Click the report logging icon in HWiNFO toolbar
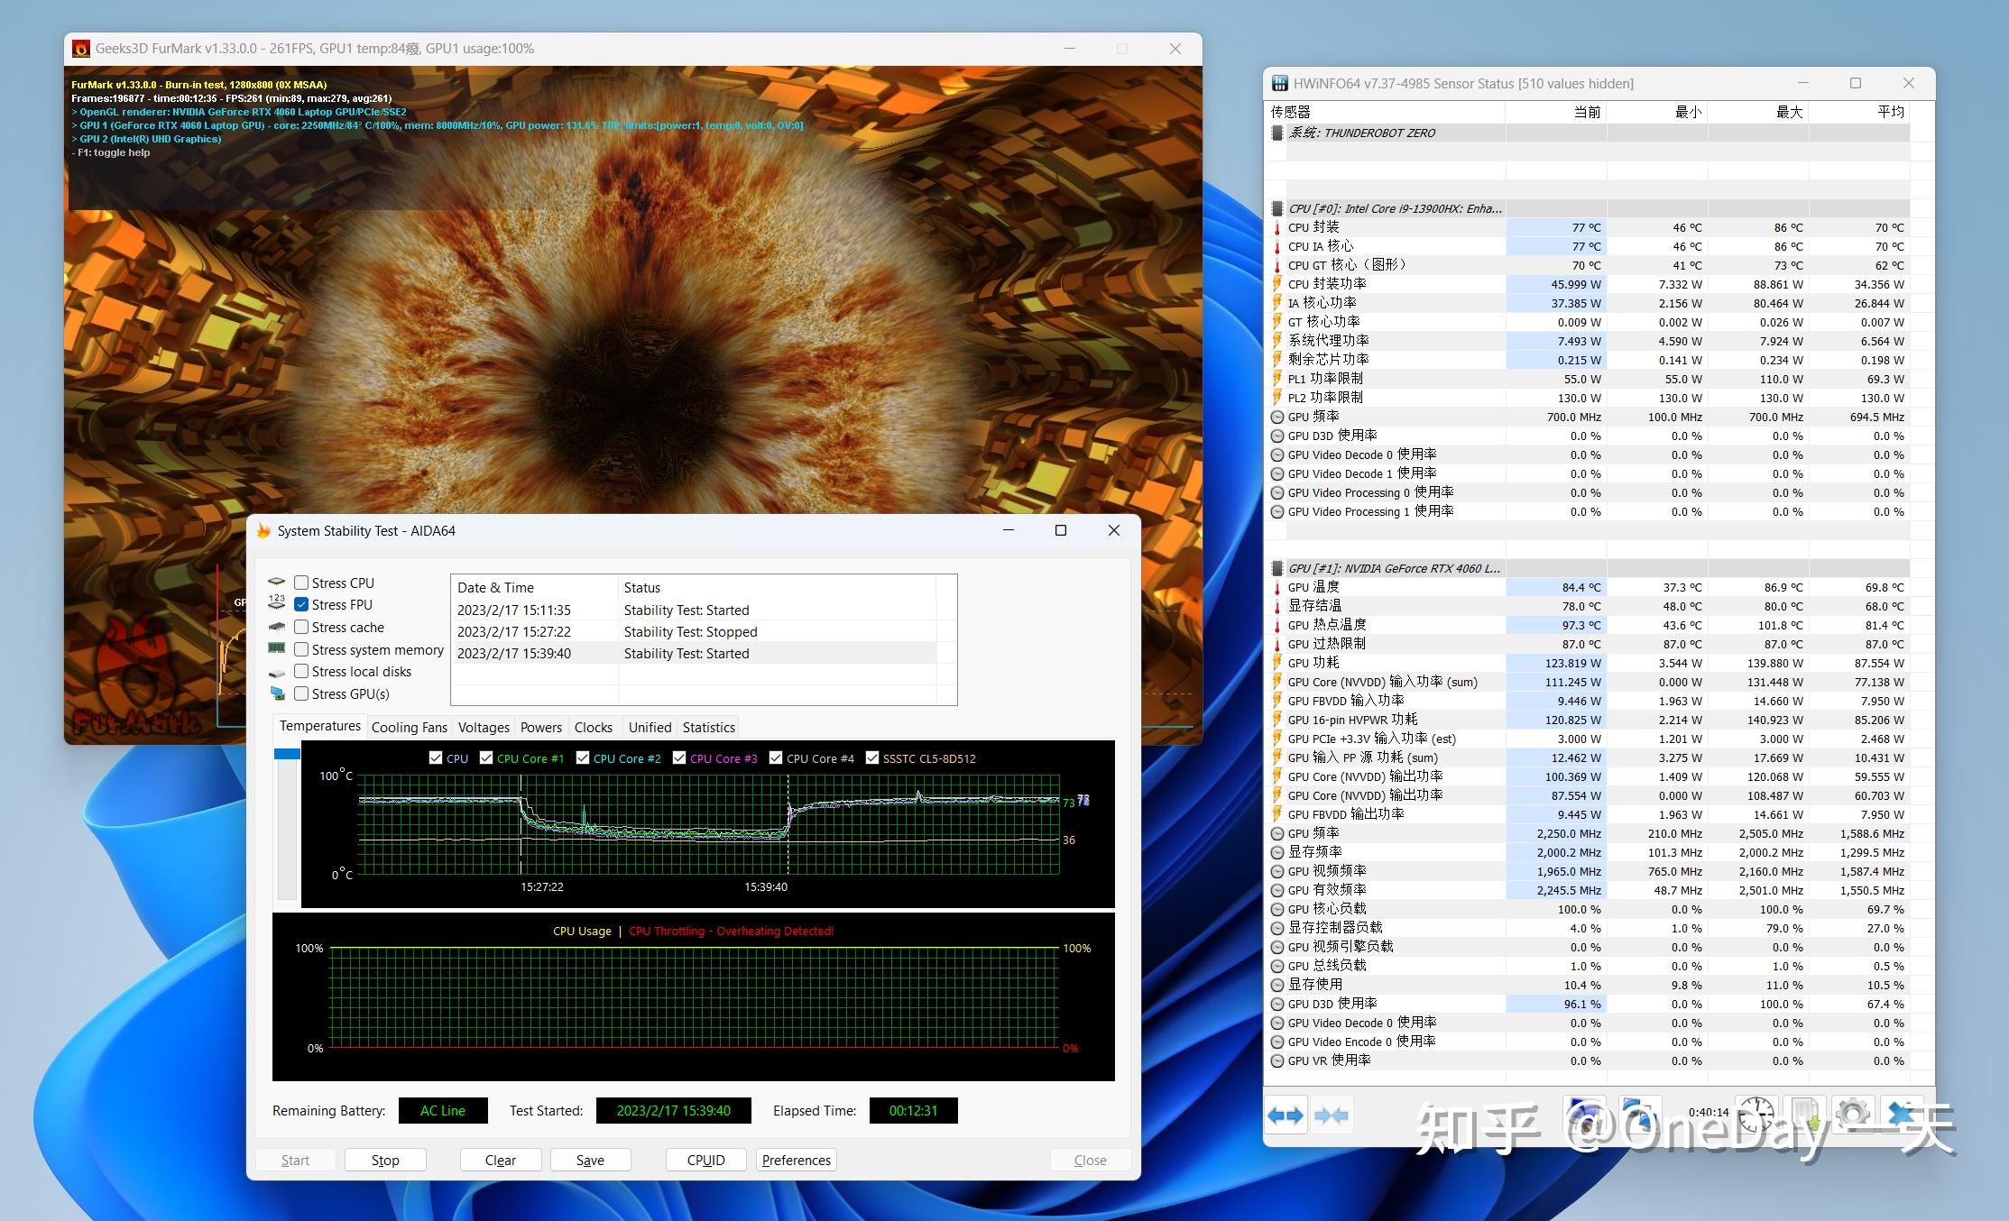 1805,1114
